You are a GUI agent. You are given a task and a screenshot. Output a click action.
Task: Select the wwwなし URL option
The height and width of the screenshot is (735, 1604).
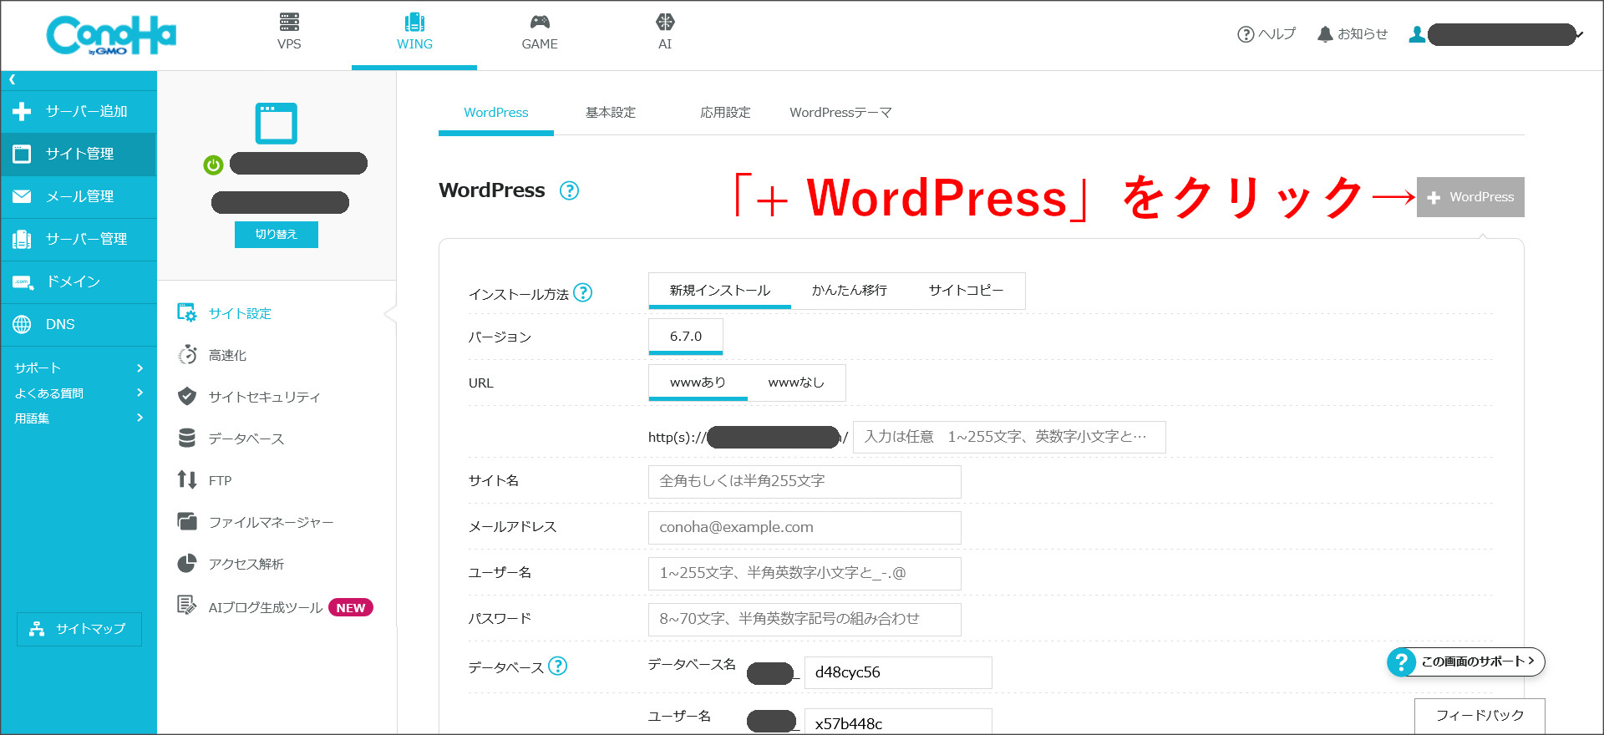(x=795, y=383)
